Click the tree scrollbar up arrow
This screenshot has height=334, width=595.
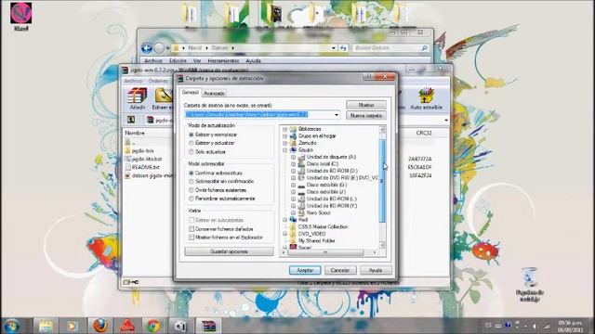(x=382, y=130)
